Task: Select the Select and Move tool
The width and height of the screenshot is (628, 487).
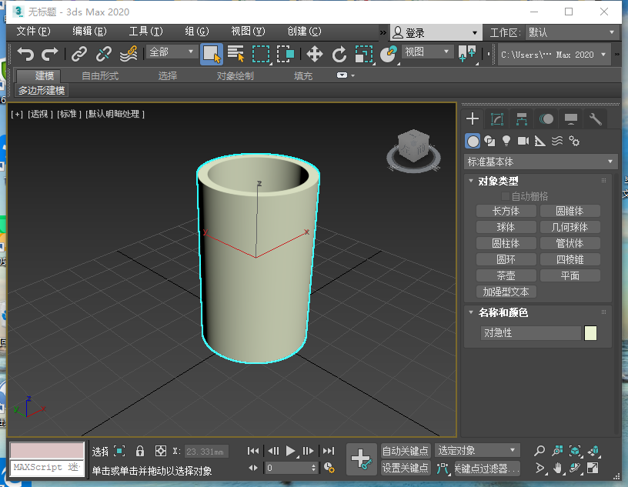Action: point(315,54)
